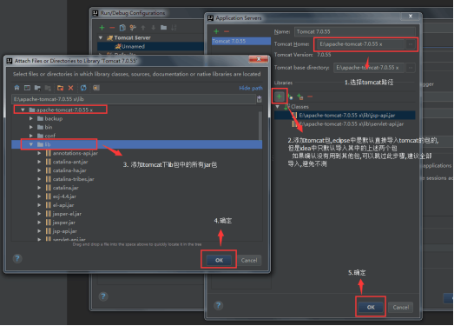The height and width of the screenshot is (326, 454).
Task: Collapse the lib folder
Action: (31, 144)
